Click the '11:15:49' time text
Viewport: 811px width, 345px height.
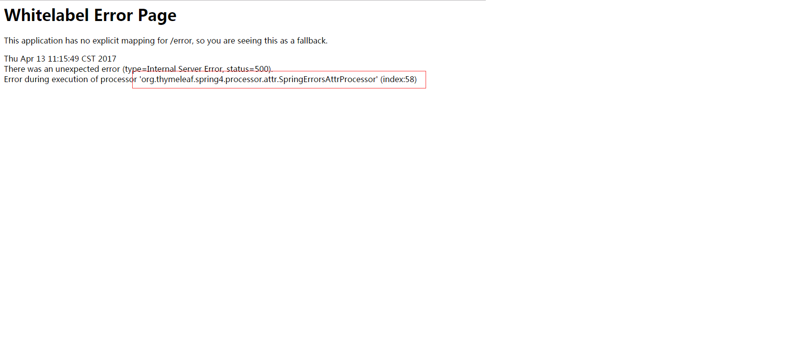pyautogui.click(x=63, y=59)
